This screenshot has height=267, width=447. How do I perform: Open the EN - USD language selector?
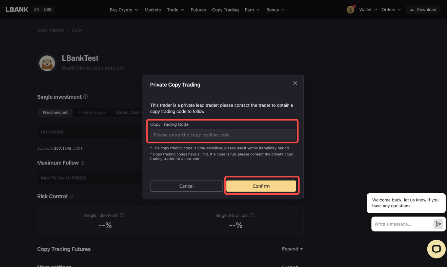point(43,9)
